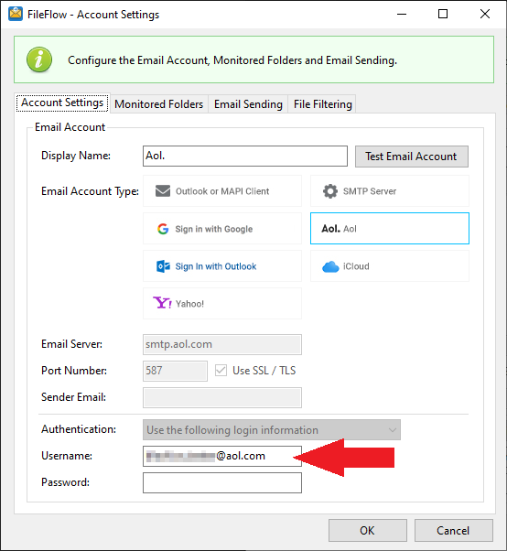
Task: Click the Test Email Account button
Action: tap(412, 157)
